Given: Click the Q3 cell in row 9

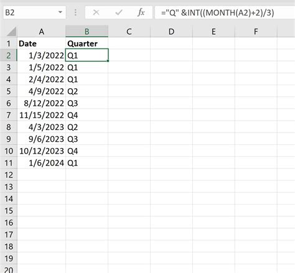Looking at the screenshot, I should (x=87, y=139).
